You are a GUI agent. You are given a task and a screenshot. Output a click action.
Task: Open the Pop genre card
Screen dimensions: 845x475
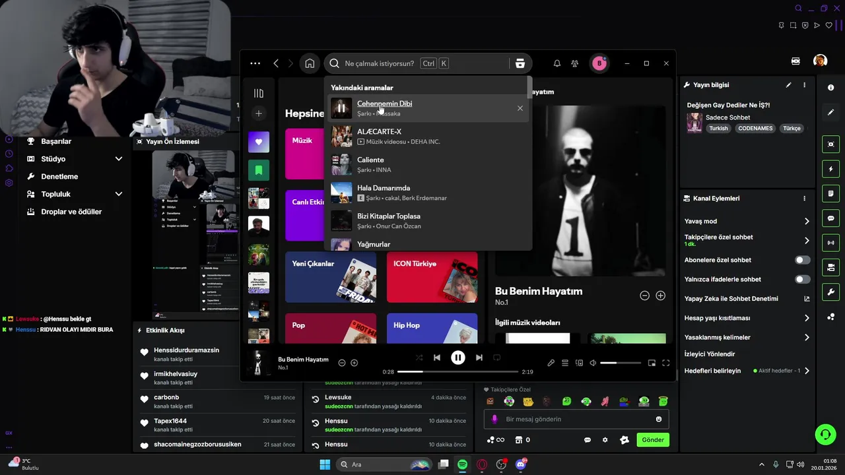tap(331, 328)
